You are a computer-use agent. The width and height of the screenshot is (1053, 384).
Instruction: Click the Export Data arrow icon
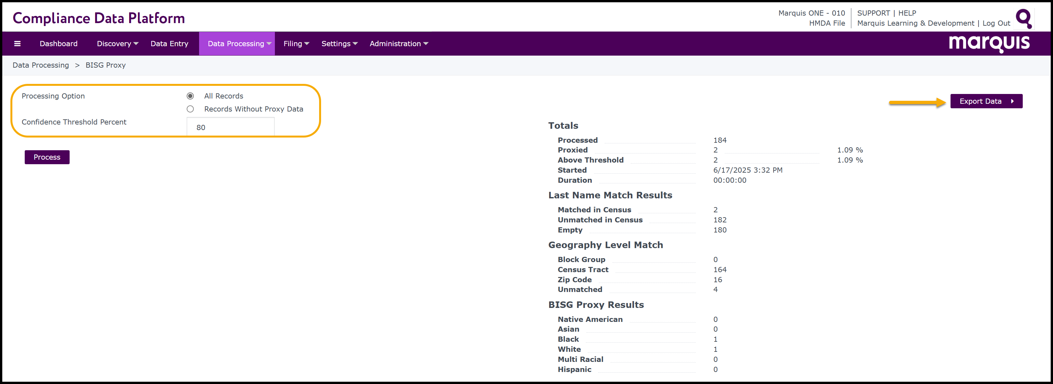(x=1012, y=101)
